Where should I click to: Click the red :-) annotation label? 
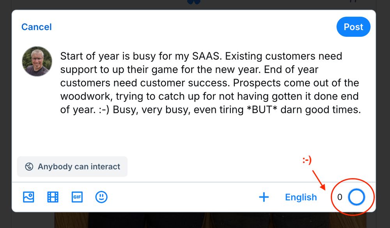tap(307, 160)
